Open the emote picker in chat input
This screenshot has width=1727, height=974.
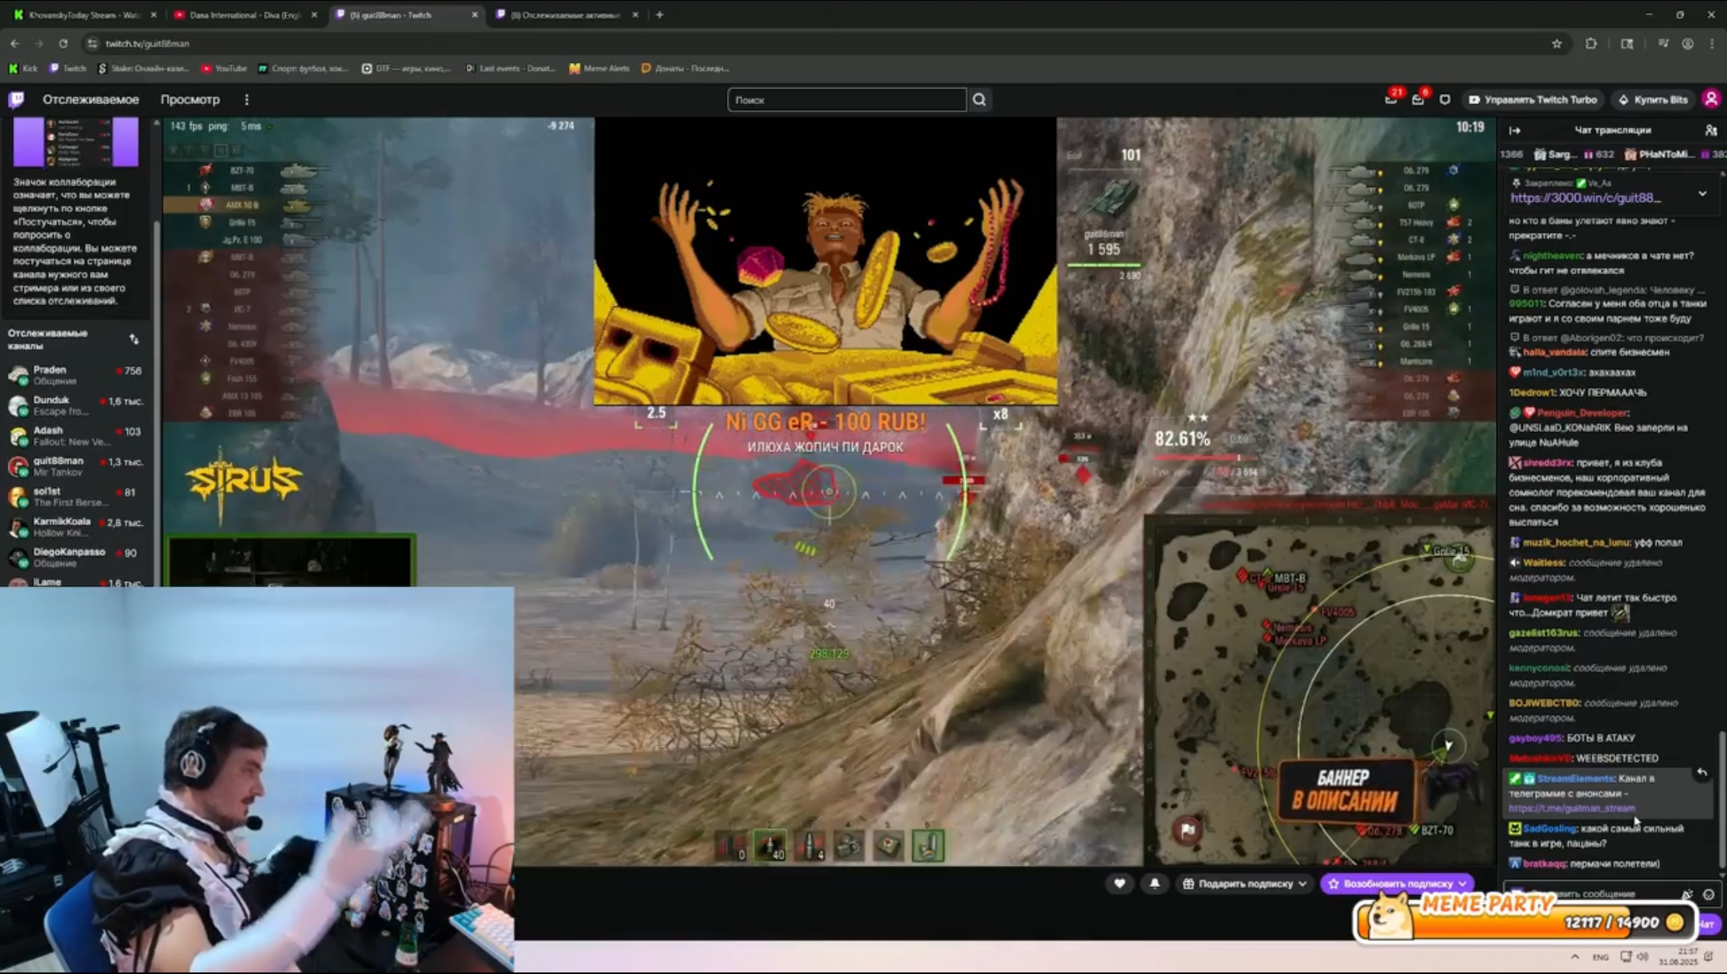click(1708, 894)
